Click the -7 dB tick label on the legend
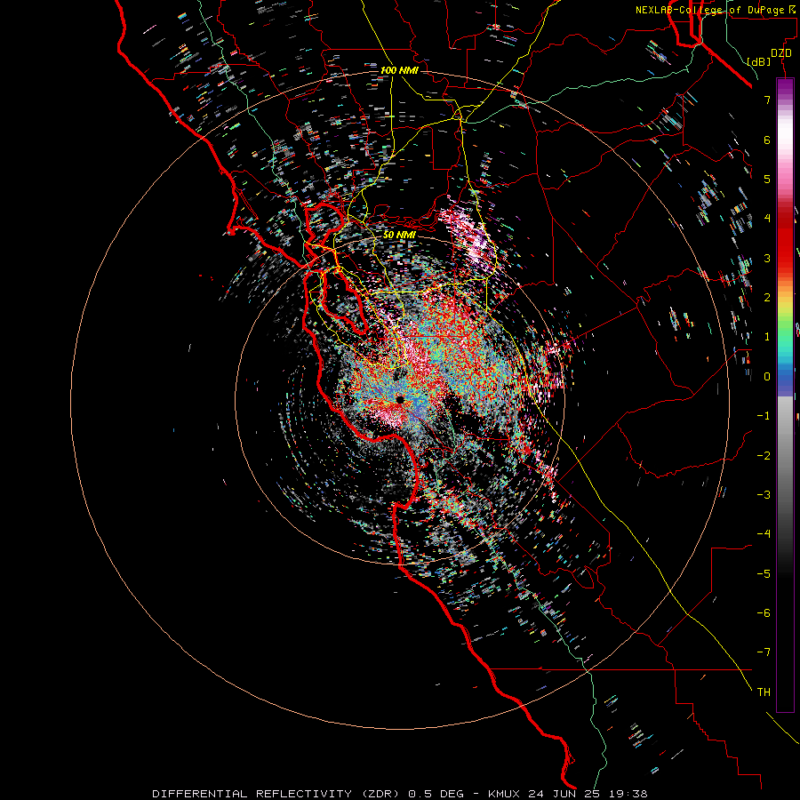 coord(764,652)
